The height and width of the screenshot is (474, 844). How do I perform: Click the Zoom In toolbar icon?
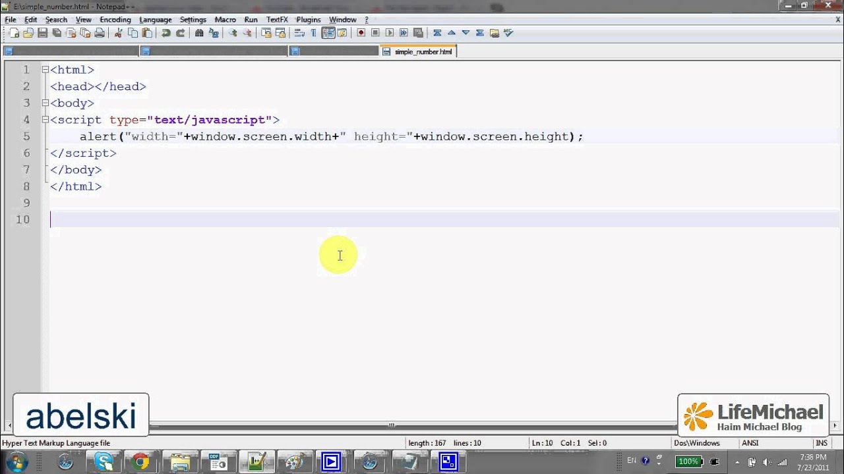pyautogui.click(x=233, y=33)
